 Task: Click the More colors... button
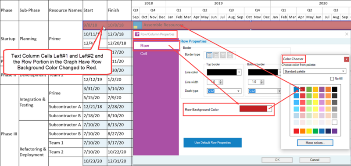(x=315, y=142)
